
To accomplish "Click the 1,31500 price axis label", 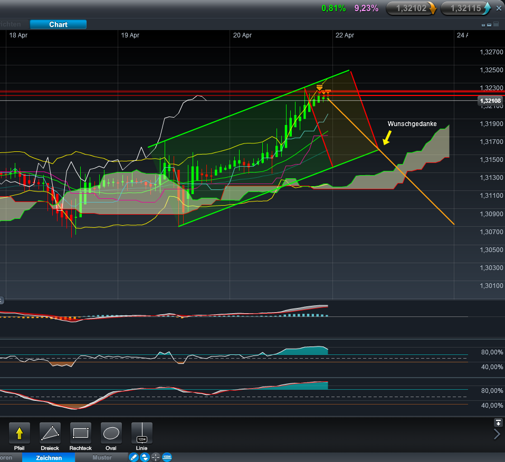I will point(491,160).
